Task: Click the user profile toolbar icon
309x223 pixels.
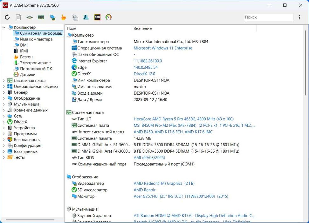Action: (86, 17)
